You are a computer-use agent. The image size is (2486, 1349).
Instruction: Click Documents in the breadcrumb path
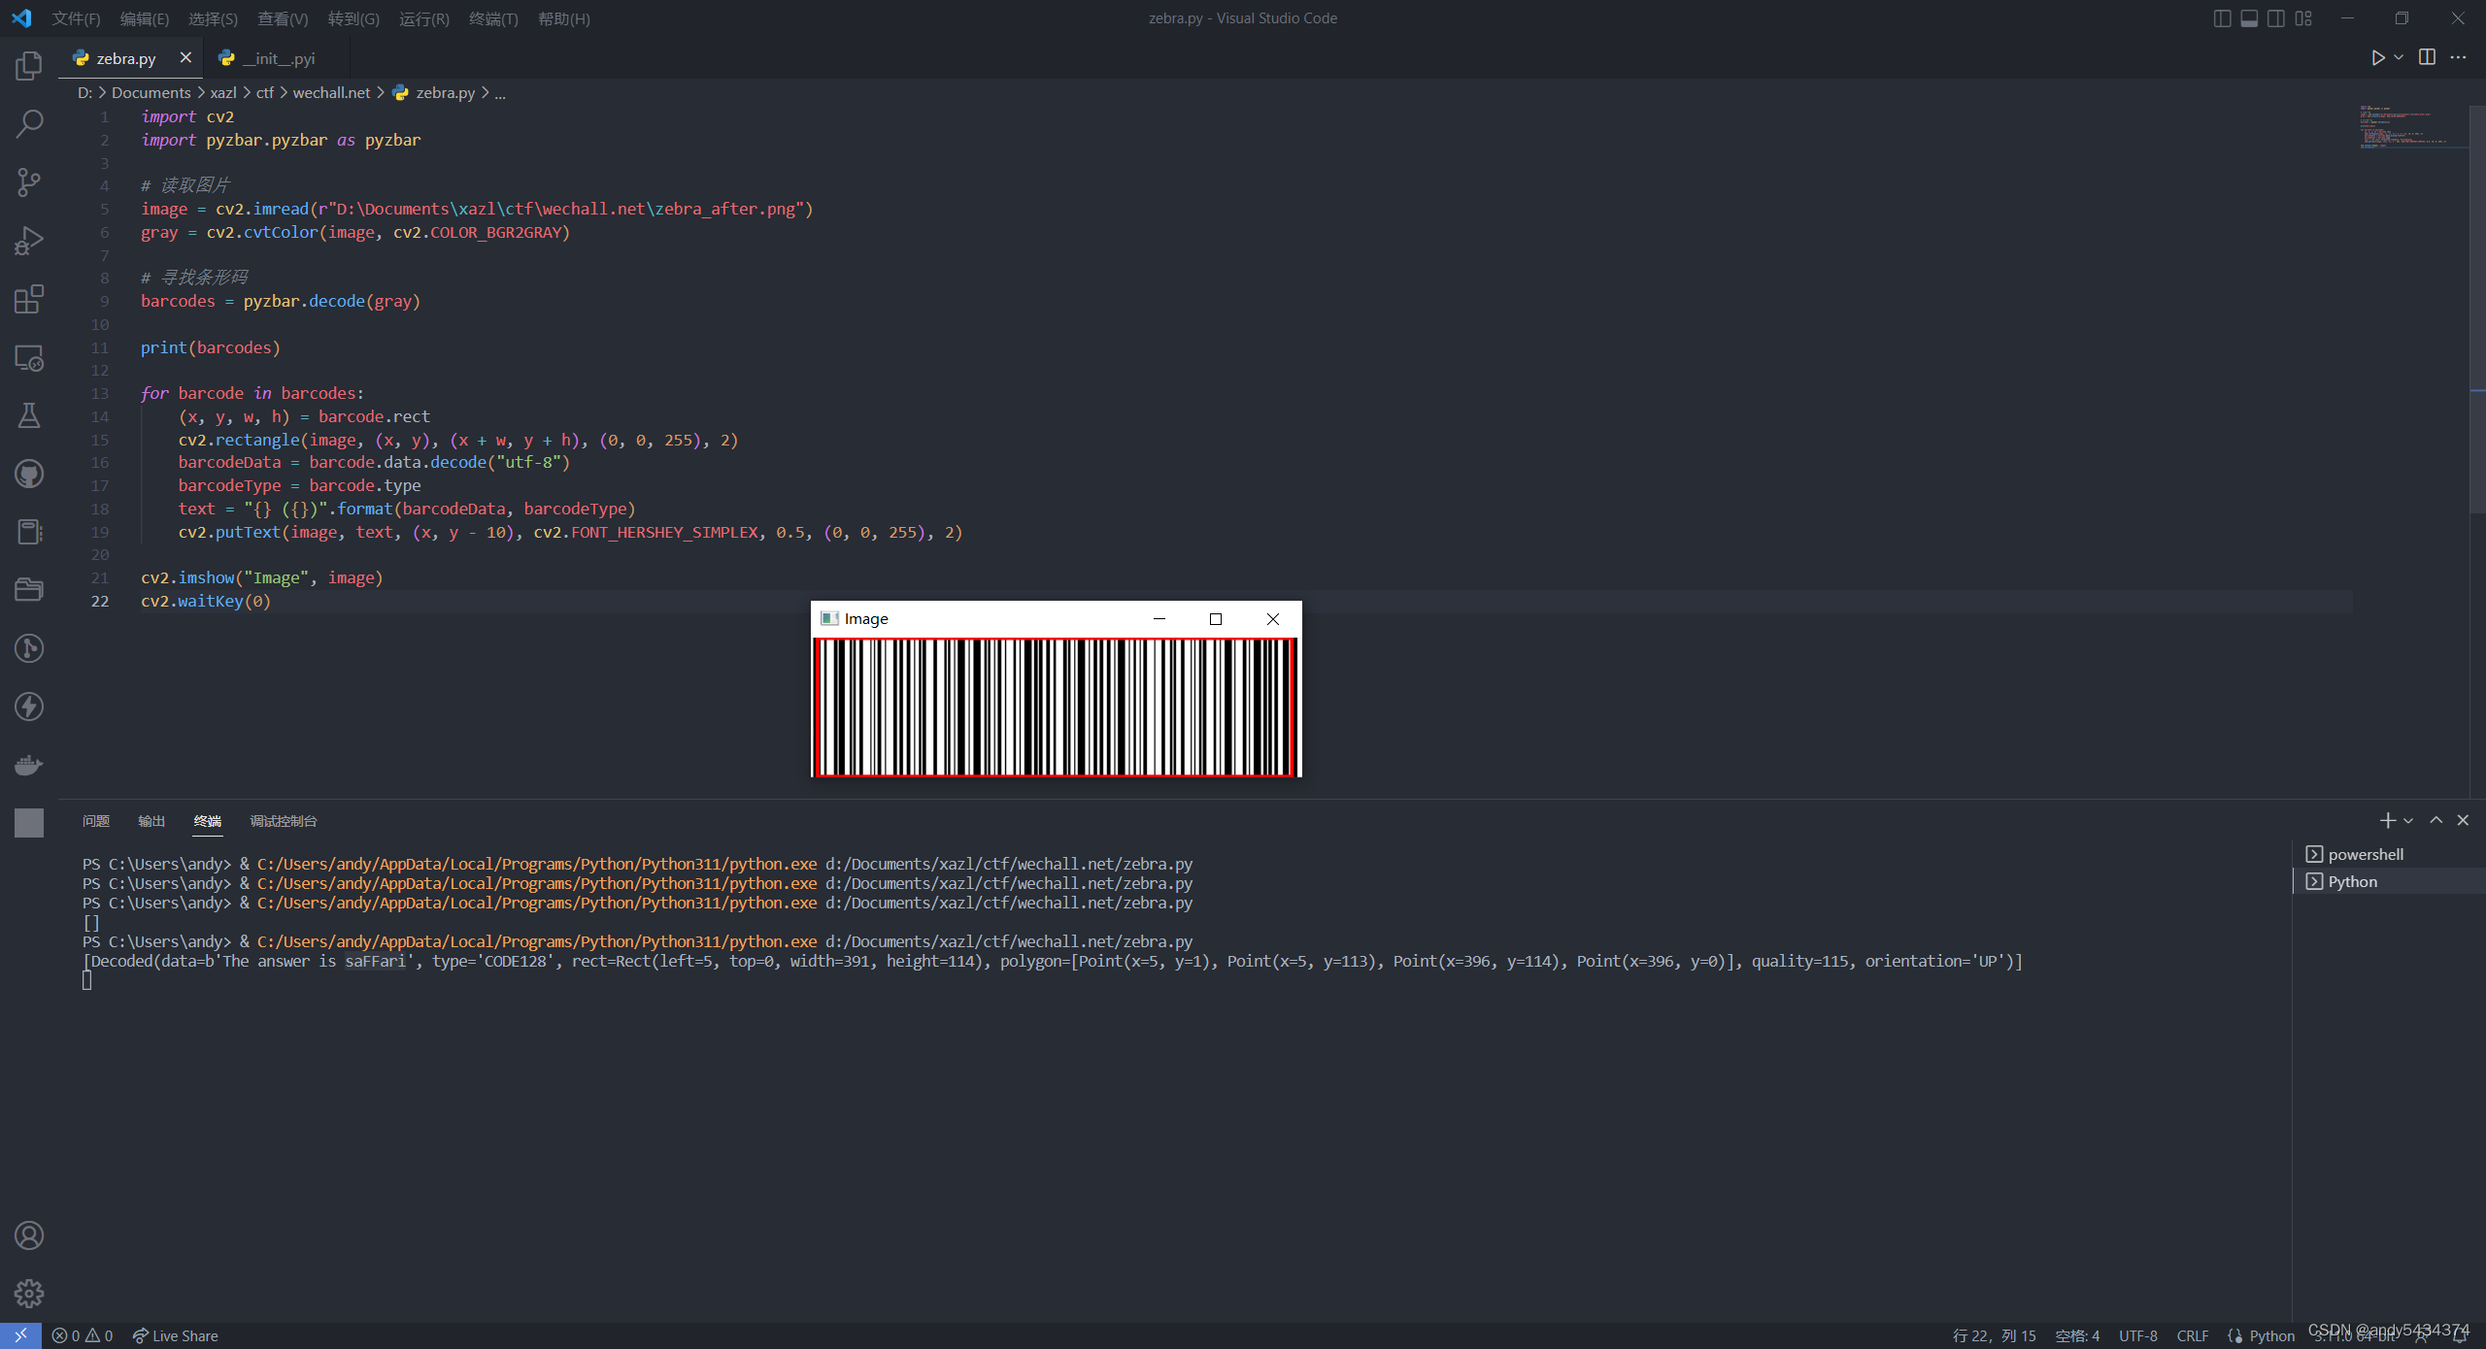click(151, 93)
